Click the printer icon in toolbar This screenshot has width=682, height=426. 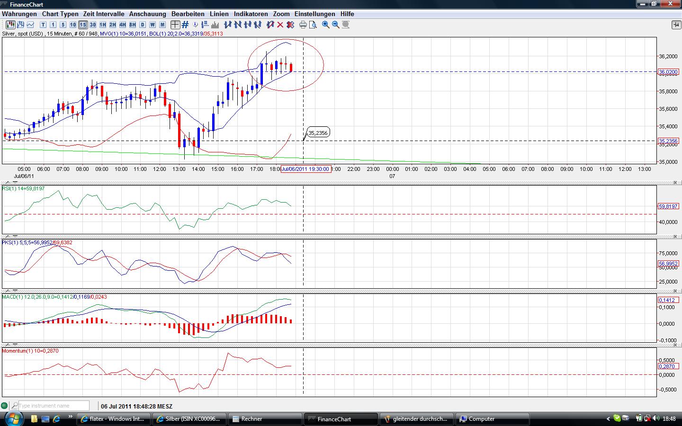point(303,25)
